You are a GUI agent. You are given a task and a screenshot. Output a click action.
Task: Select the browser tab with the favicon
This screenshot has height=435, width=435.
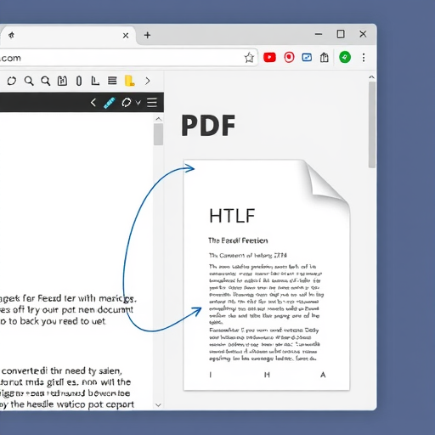pyautogui.click(x=68, y=36)
